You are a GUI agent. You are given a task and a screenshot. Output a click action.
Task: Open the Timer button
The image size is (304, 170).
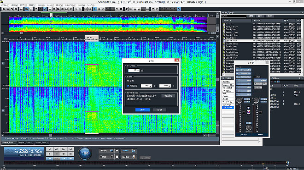click(106, 157)
